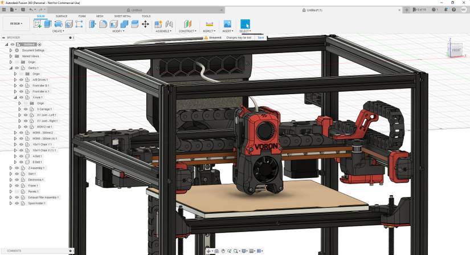Open the ASSEMBLE dropdown menu
Image resolution: width=470 pixels, height=255 pixels.
[164, 31]
